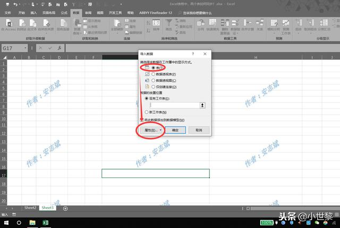
Task: Click the Tell me what you want search box
Action: point(197,13)
